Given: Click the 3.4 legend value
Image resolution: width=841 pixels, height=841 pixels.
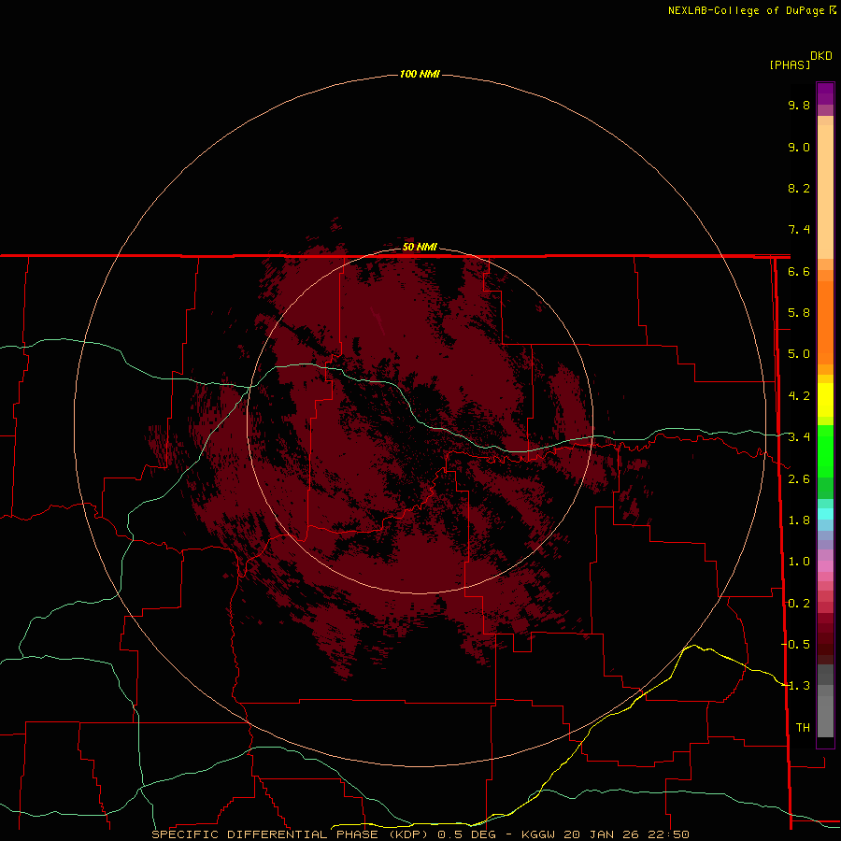Looking at the screenshot, I should tap(799, 437).
